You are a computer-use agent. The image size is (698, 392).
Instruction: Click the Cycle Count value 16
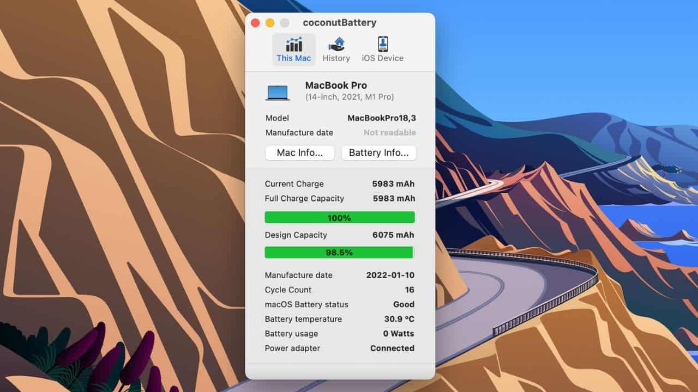410,290
